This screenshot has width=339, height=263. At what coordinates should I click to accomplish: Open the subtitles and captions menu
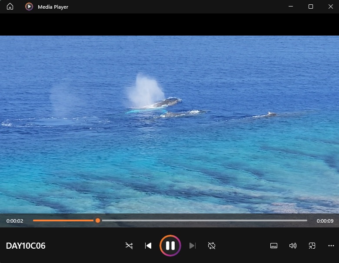[274, 246]
